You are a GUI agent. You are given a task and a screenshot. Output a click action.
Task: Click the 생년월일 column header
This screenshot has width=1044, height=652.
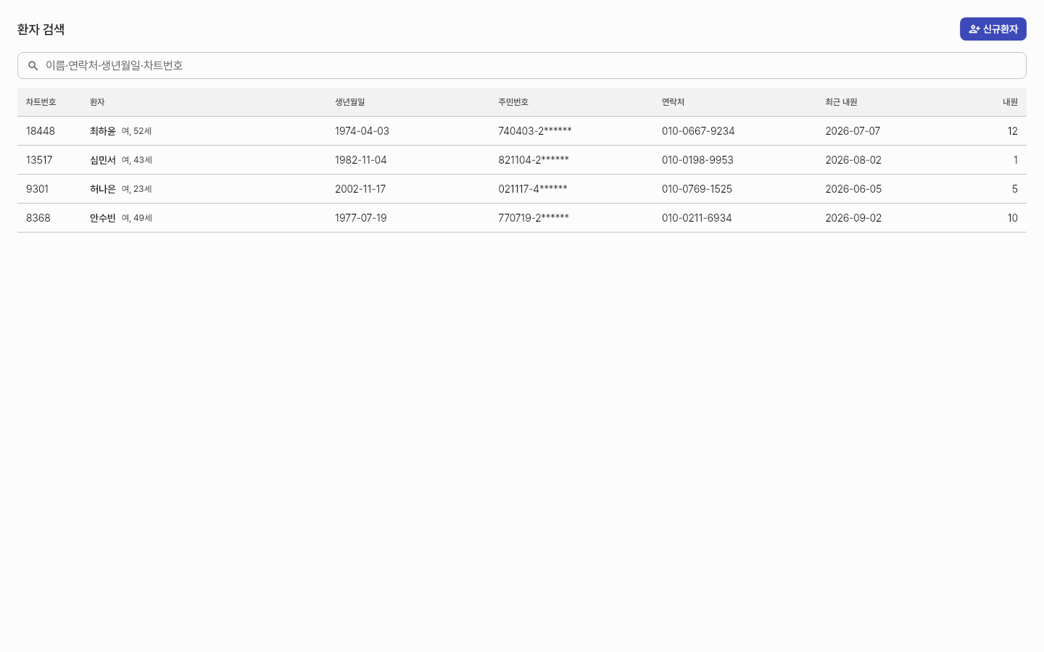click(x=350, y=102)
